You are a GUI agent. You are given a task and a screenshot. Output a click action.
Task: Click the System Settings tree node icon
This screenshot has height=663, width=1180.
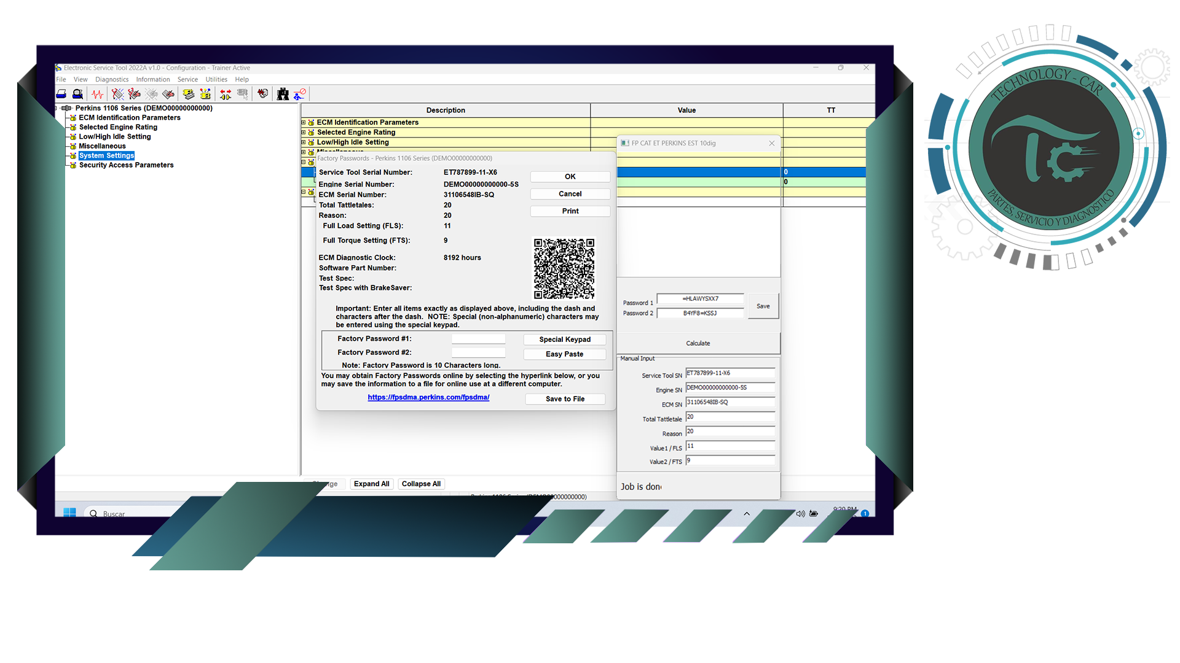(x=73, y=156)
